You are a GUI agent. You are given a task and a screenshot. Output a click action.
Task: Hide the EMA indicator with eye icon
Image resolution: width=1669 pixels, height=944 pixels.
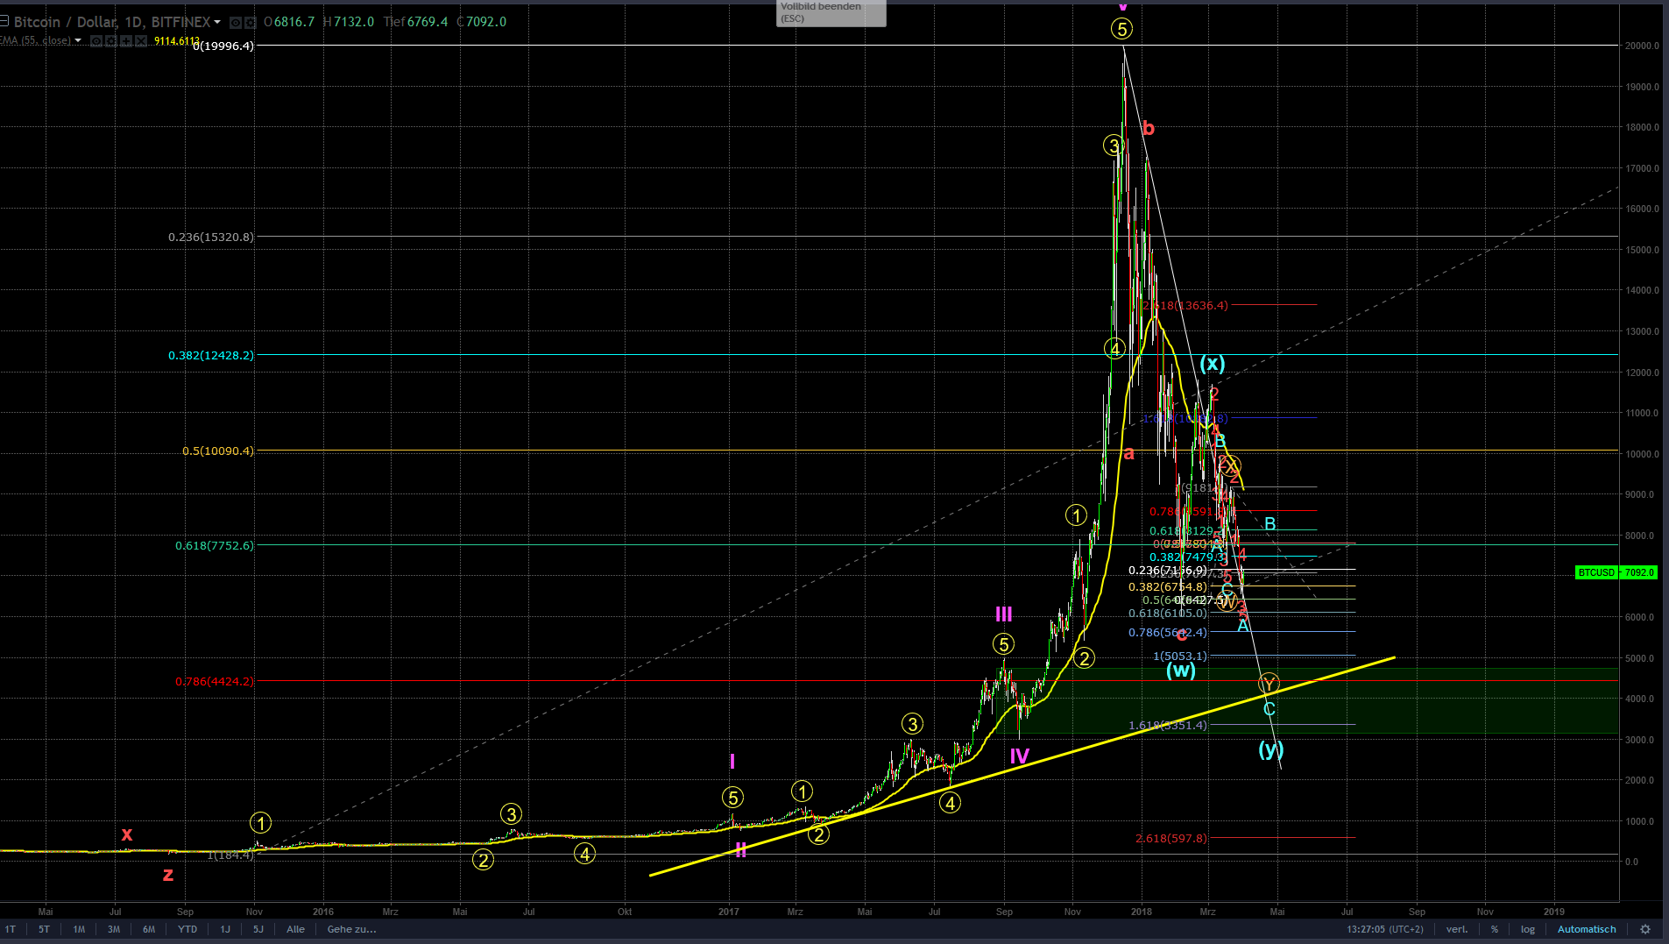coord(96,41)
